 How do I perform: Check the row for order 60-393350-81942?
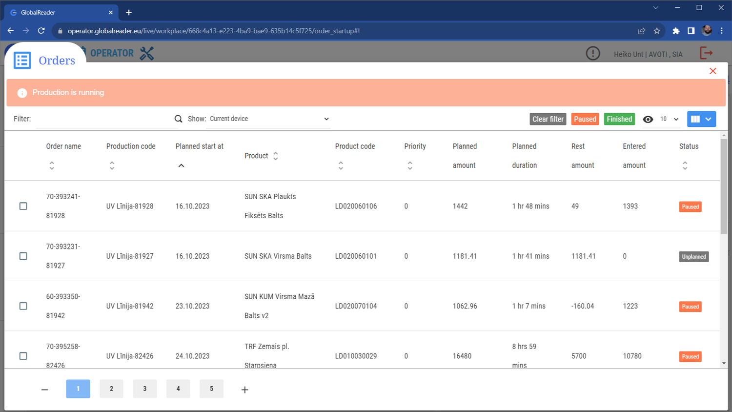pyautogui.click(x=23, y=306)
